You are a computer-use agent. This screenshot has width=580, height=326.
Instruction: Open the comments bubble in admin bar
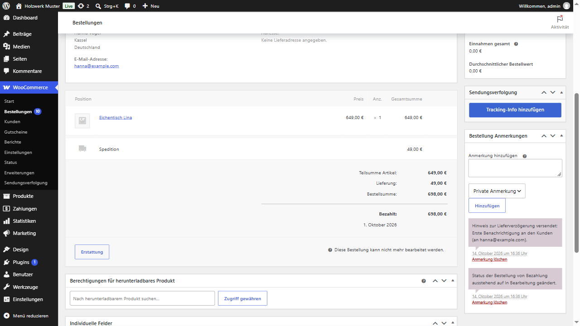pyautogui.click(x=130, y=6)
